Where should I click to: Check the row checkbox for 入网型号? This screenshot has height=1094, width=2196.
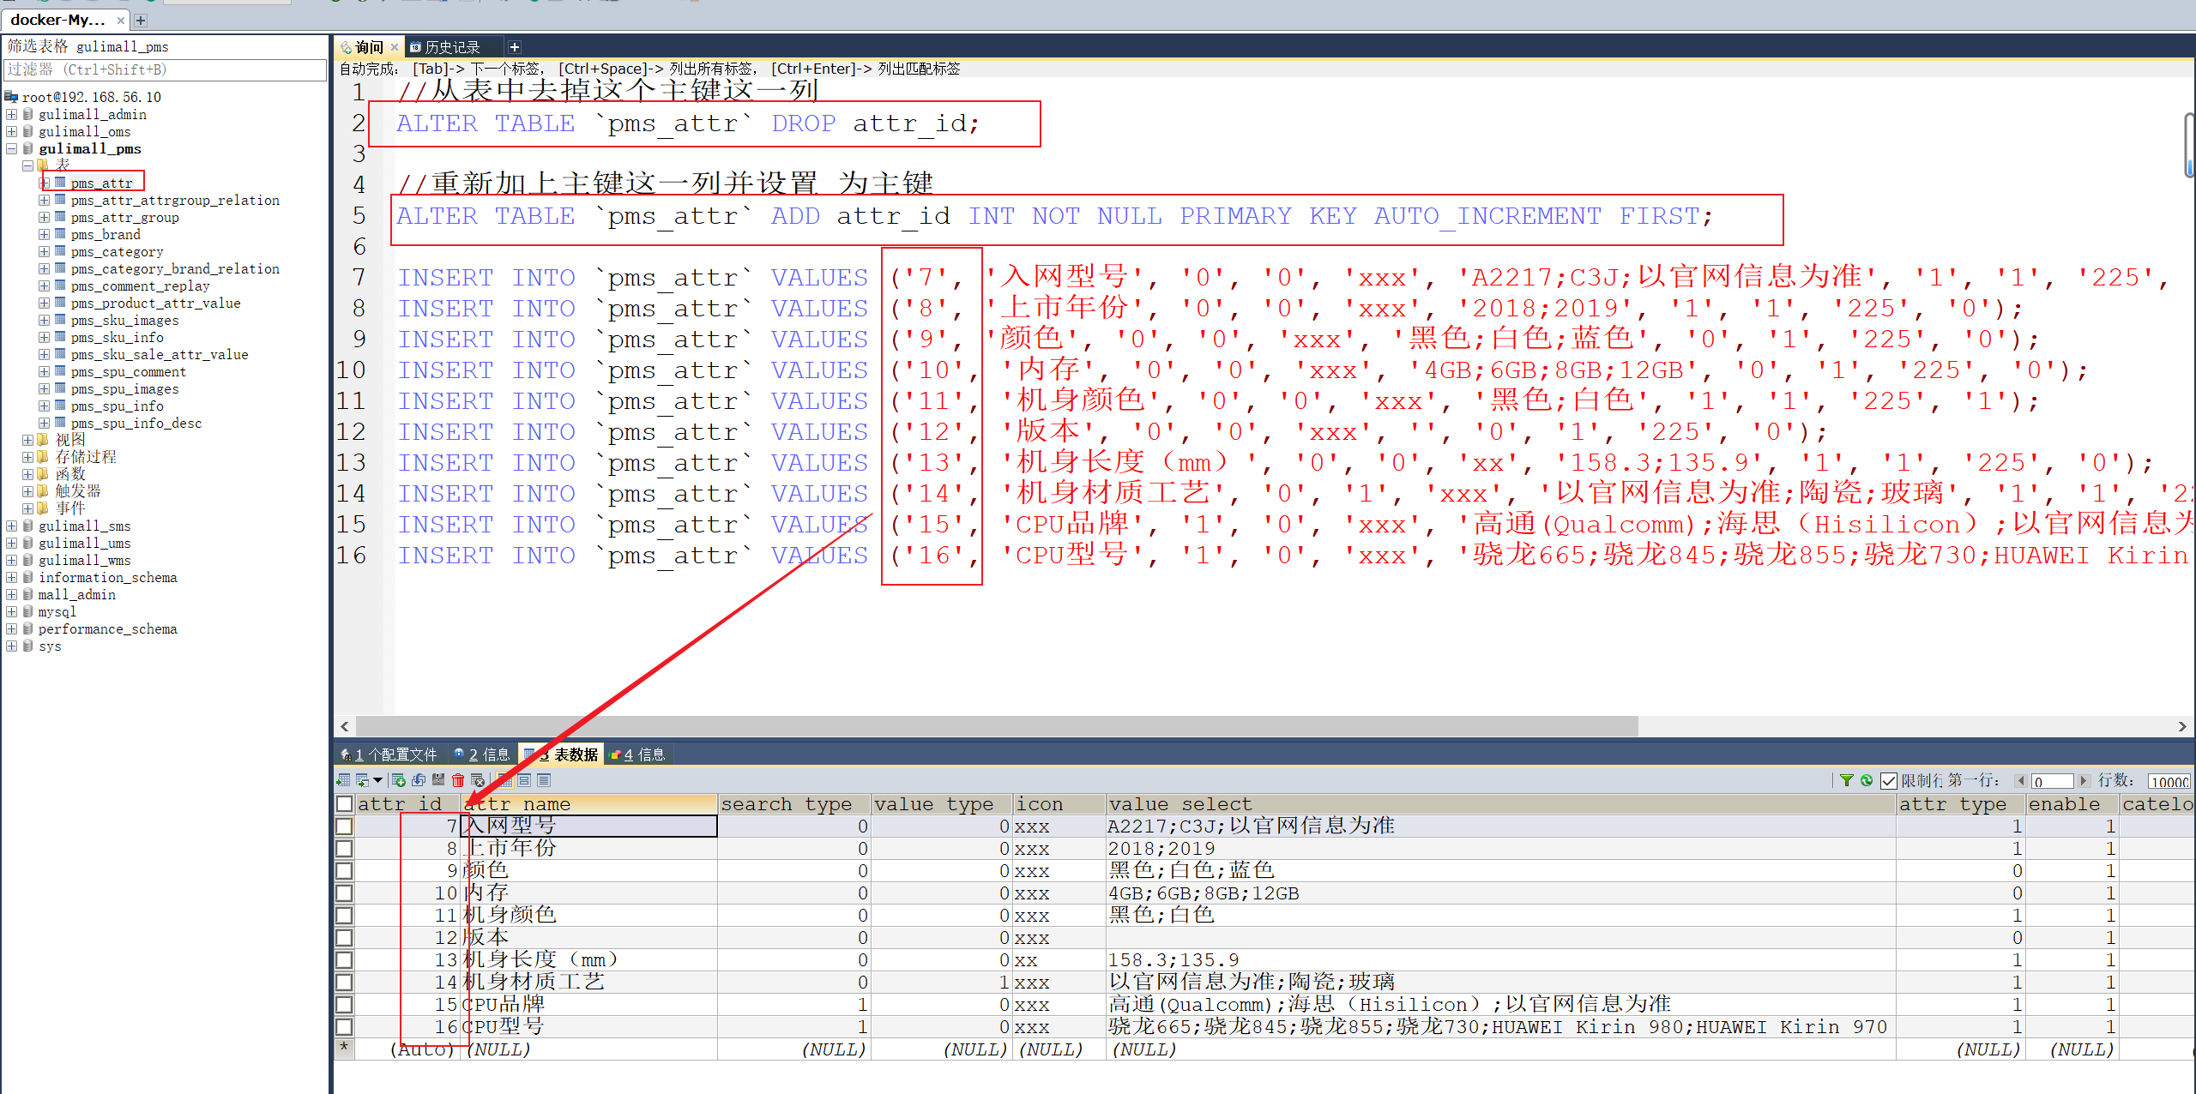[344, 827]
